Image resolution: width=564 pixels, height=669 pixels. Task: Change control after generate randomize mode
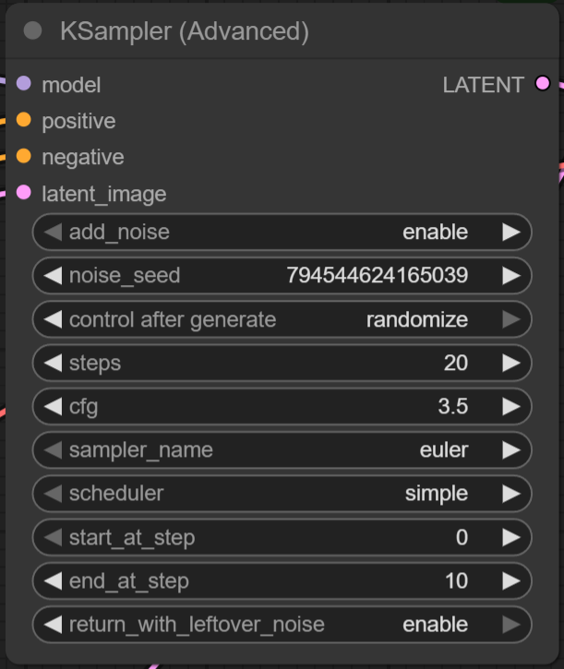click(x=416, y=320)
